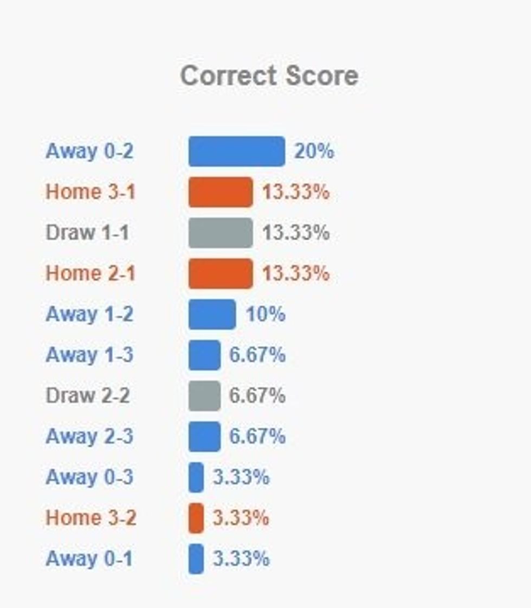Click the blue Away 1-3 bar
Screen dimensions: 531x608
204,355
